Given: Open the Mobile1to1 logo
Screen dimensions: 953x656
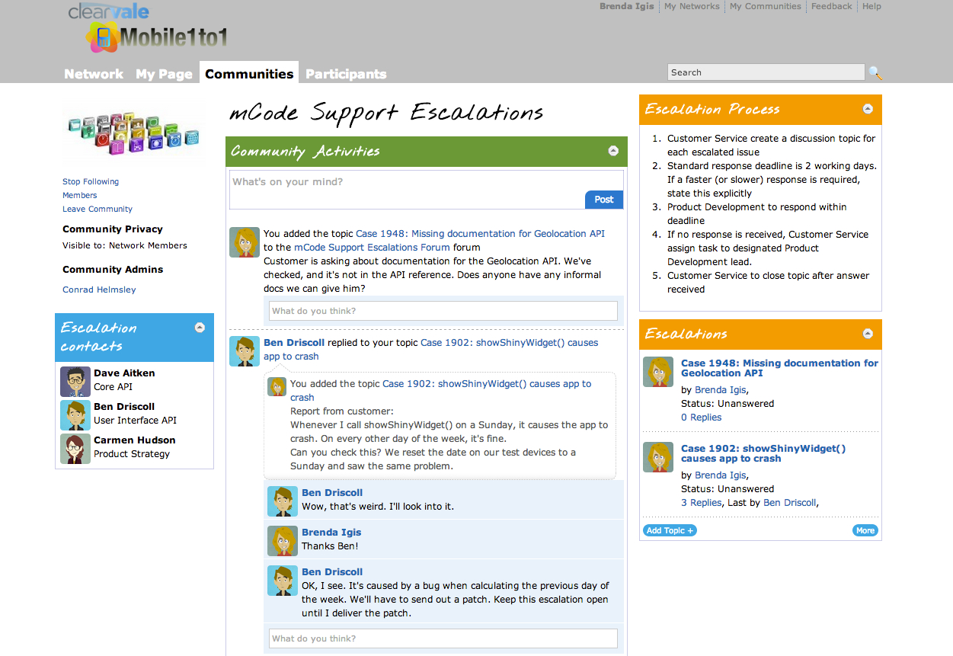Looking at the screenshot, I should (x=157, y=37).
